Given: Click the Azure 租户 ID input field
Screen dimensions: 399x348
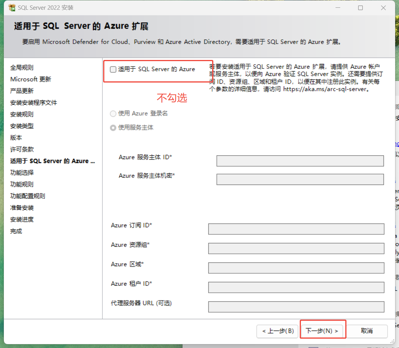Looking at the screenshot, I should pyautogui.click(x=296, y=287).
